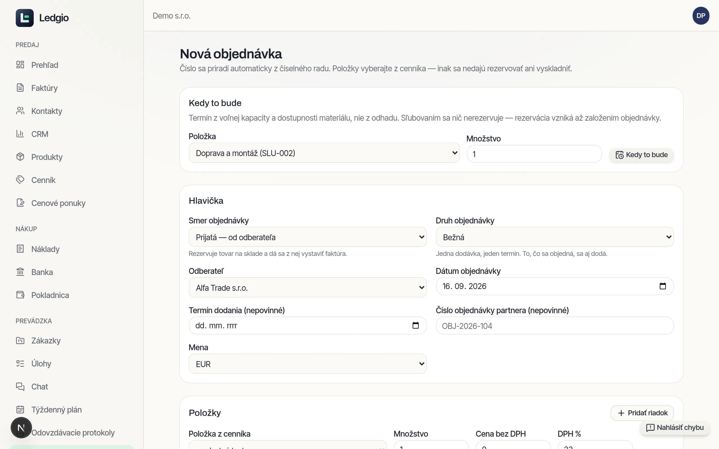719x449 pixels.
Task: Click the DP user avatar
Action: click(700, 16)
